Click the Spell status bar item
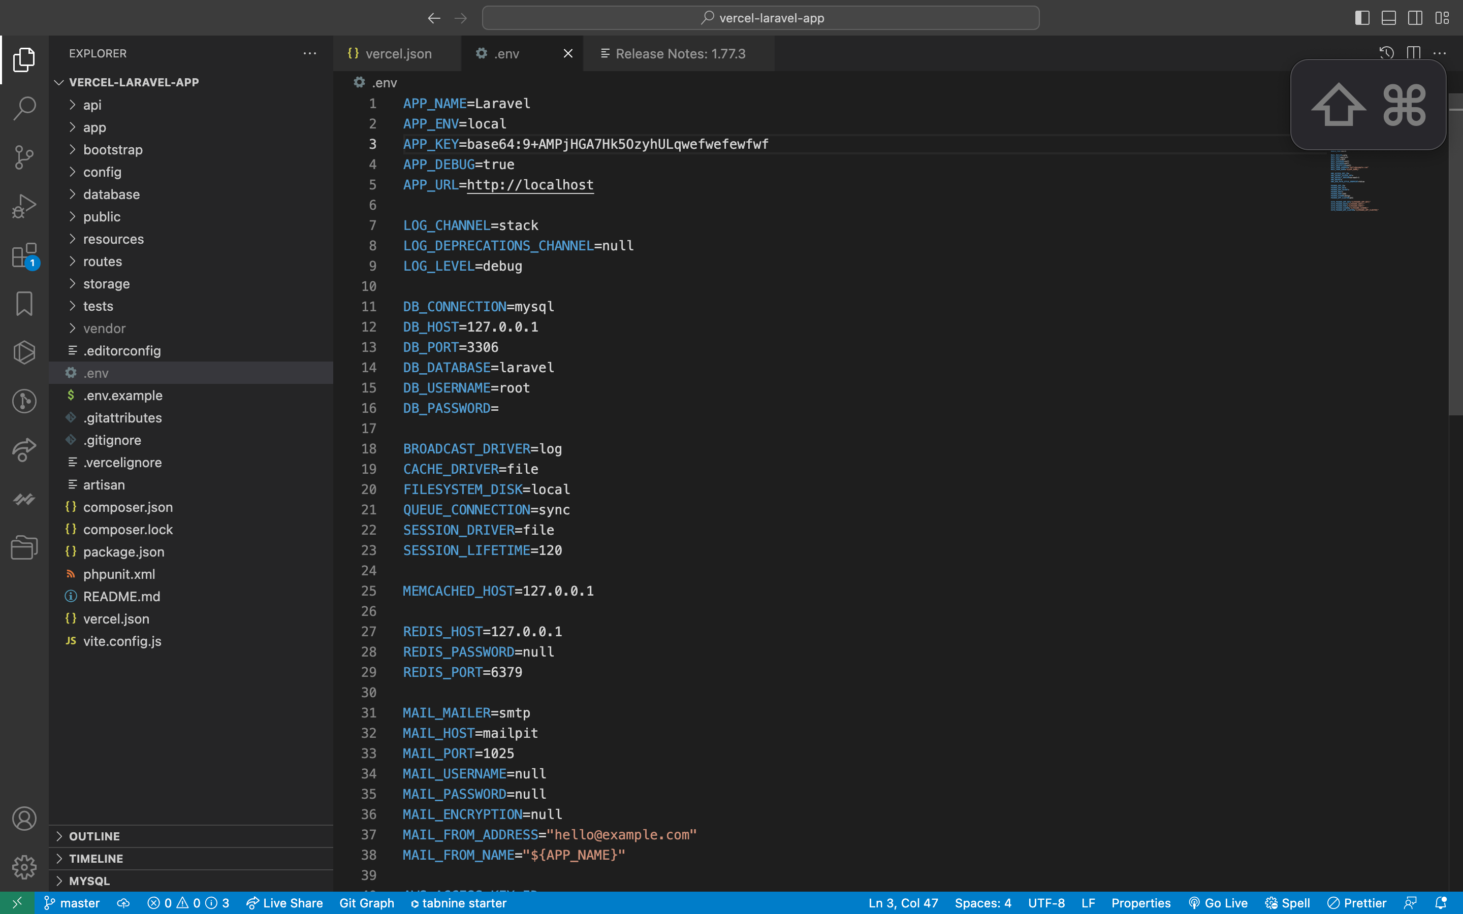This screenshot has height=914, width=1463. [x=1288, y=903]
